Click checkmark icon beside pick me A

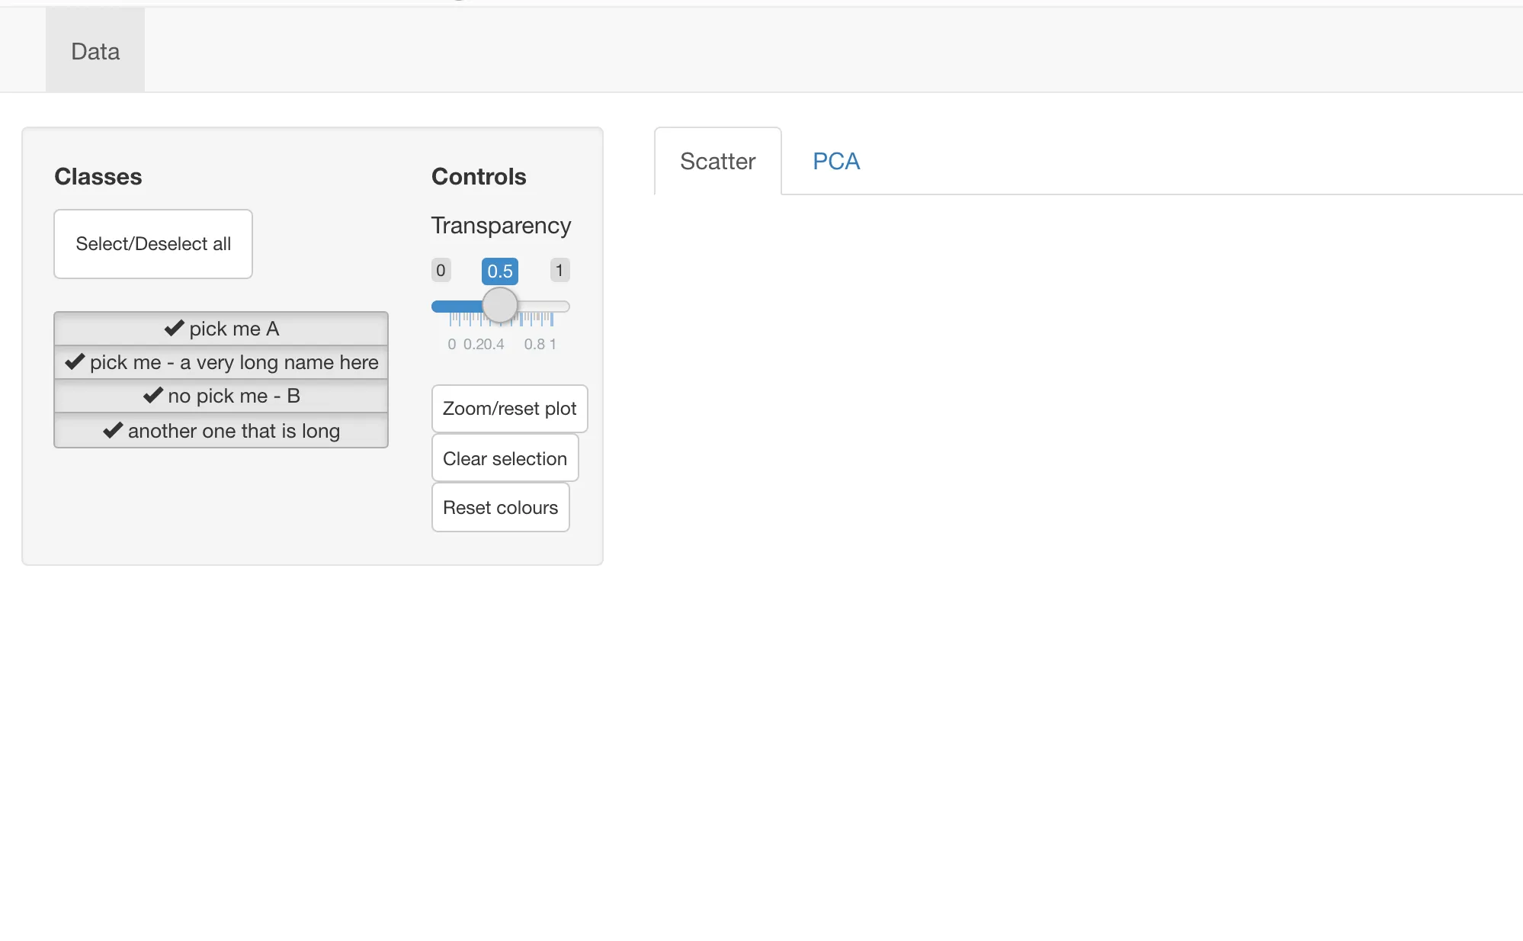pos(174,329)
